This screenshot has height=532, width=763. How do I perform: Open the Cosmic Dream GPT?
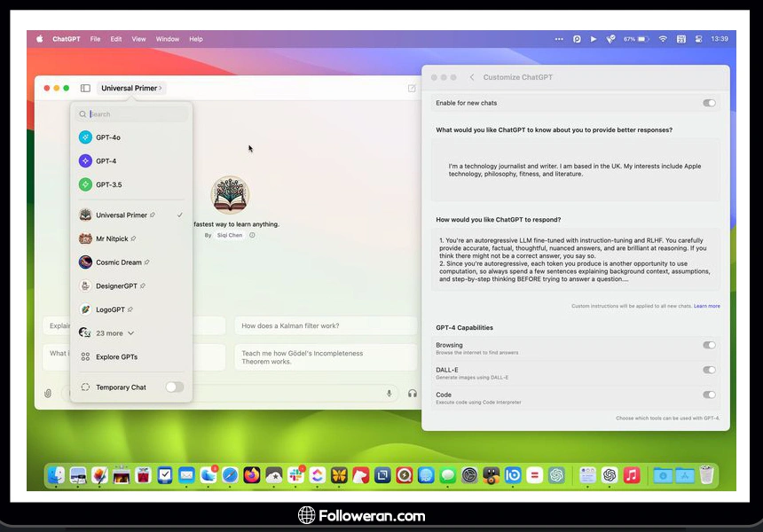coord(116,262)
